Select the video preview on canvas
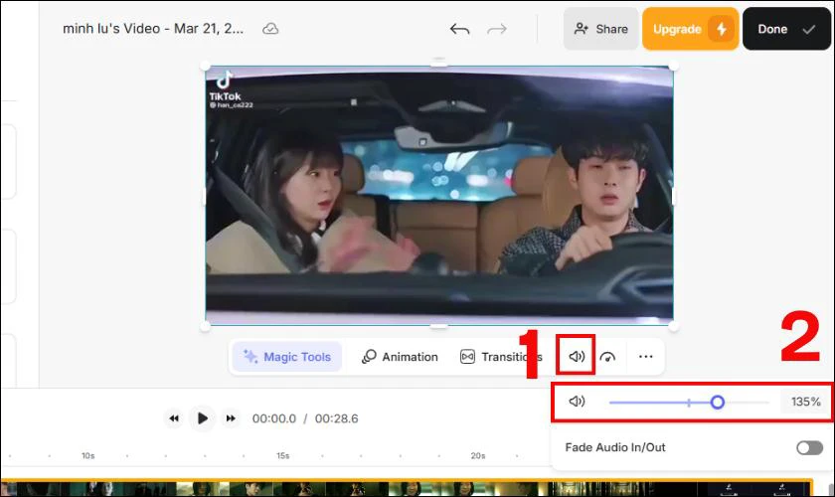This screenshot has width=835, height=497. [439, 195]
